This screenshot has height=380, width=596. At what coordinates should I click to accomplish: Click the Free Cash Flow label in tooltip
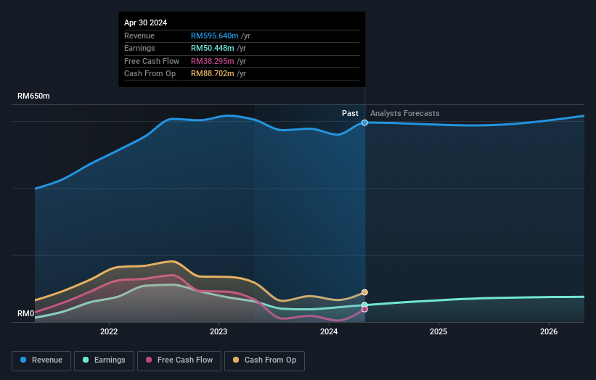tap(152, 61)
